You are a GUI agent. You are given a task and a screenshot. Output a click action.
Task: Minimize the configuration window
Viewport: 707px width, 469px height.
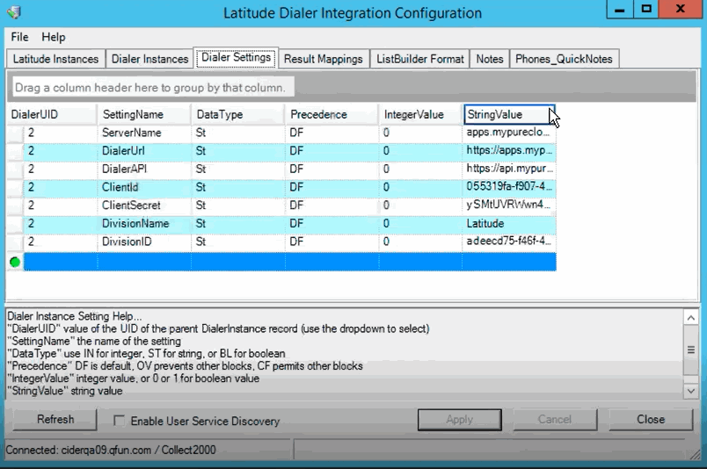(620, 9)
